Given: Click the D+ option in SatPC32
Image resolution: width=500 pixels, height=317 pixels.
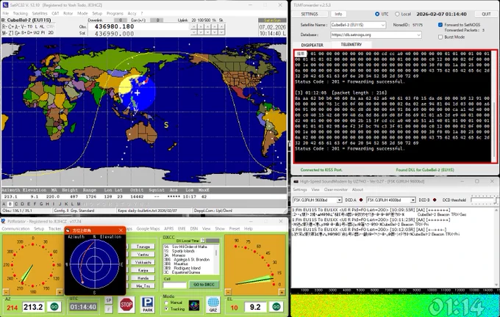Looking at the screenshot, I should [29, 33].
